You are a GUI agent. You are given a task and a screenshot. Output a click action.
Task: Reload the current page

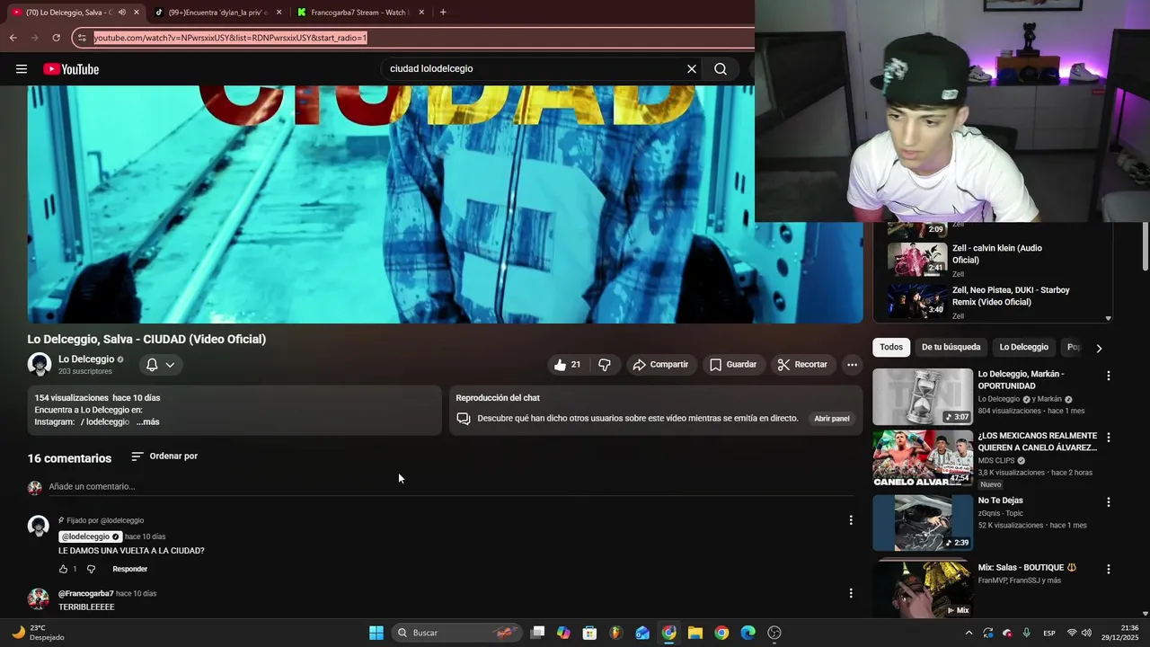point(56,38)
